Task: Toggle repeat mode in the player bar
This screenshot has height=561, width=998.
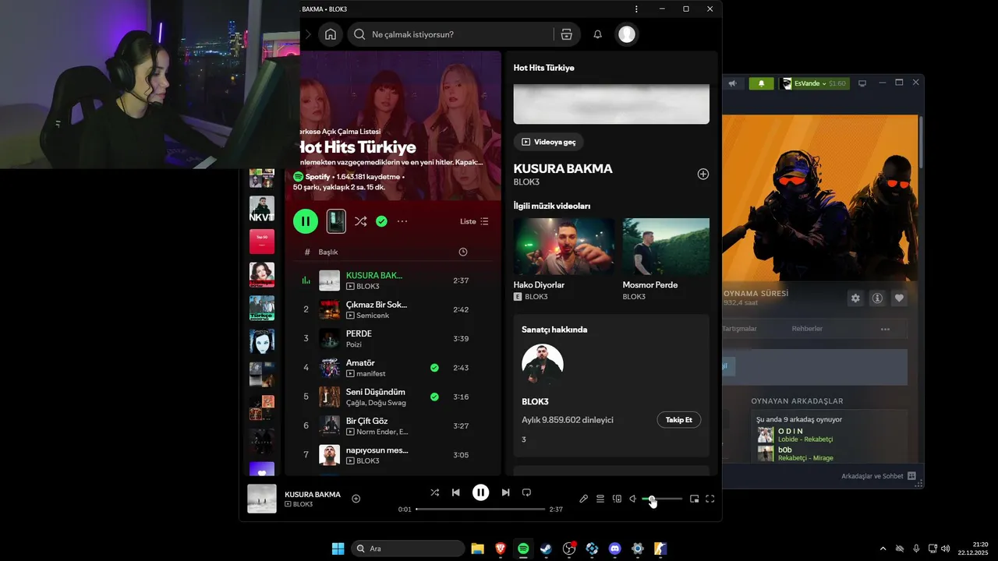Action: tap(526, 492)
